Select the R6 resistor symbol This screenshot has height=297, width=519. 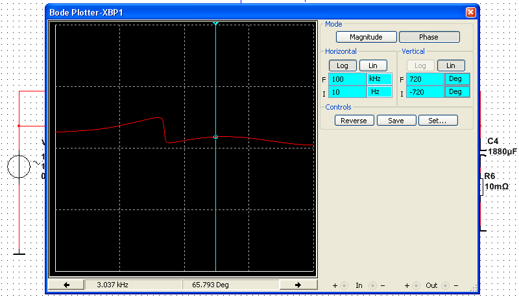481,187
